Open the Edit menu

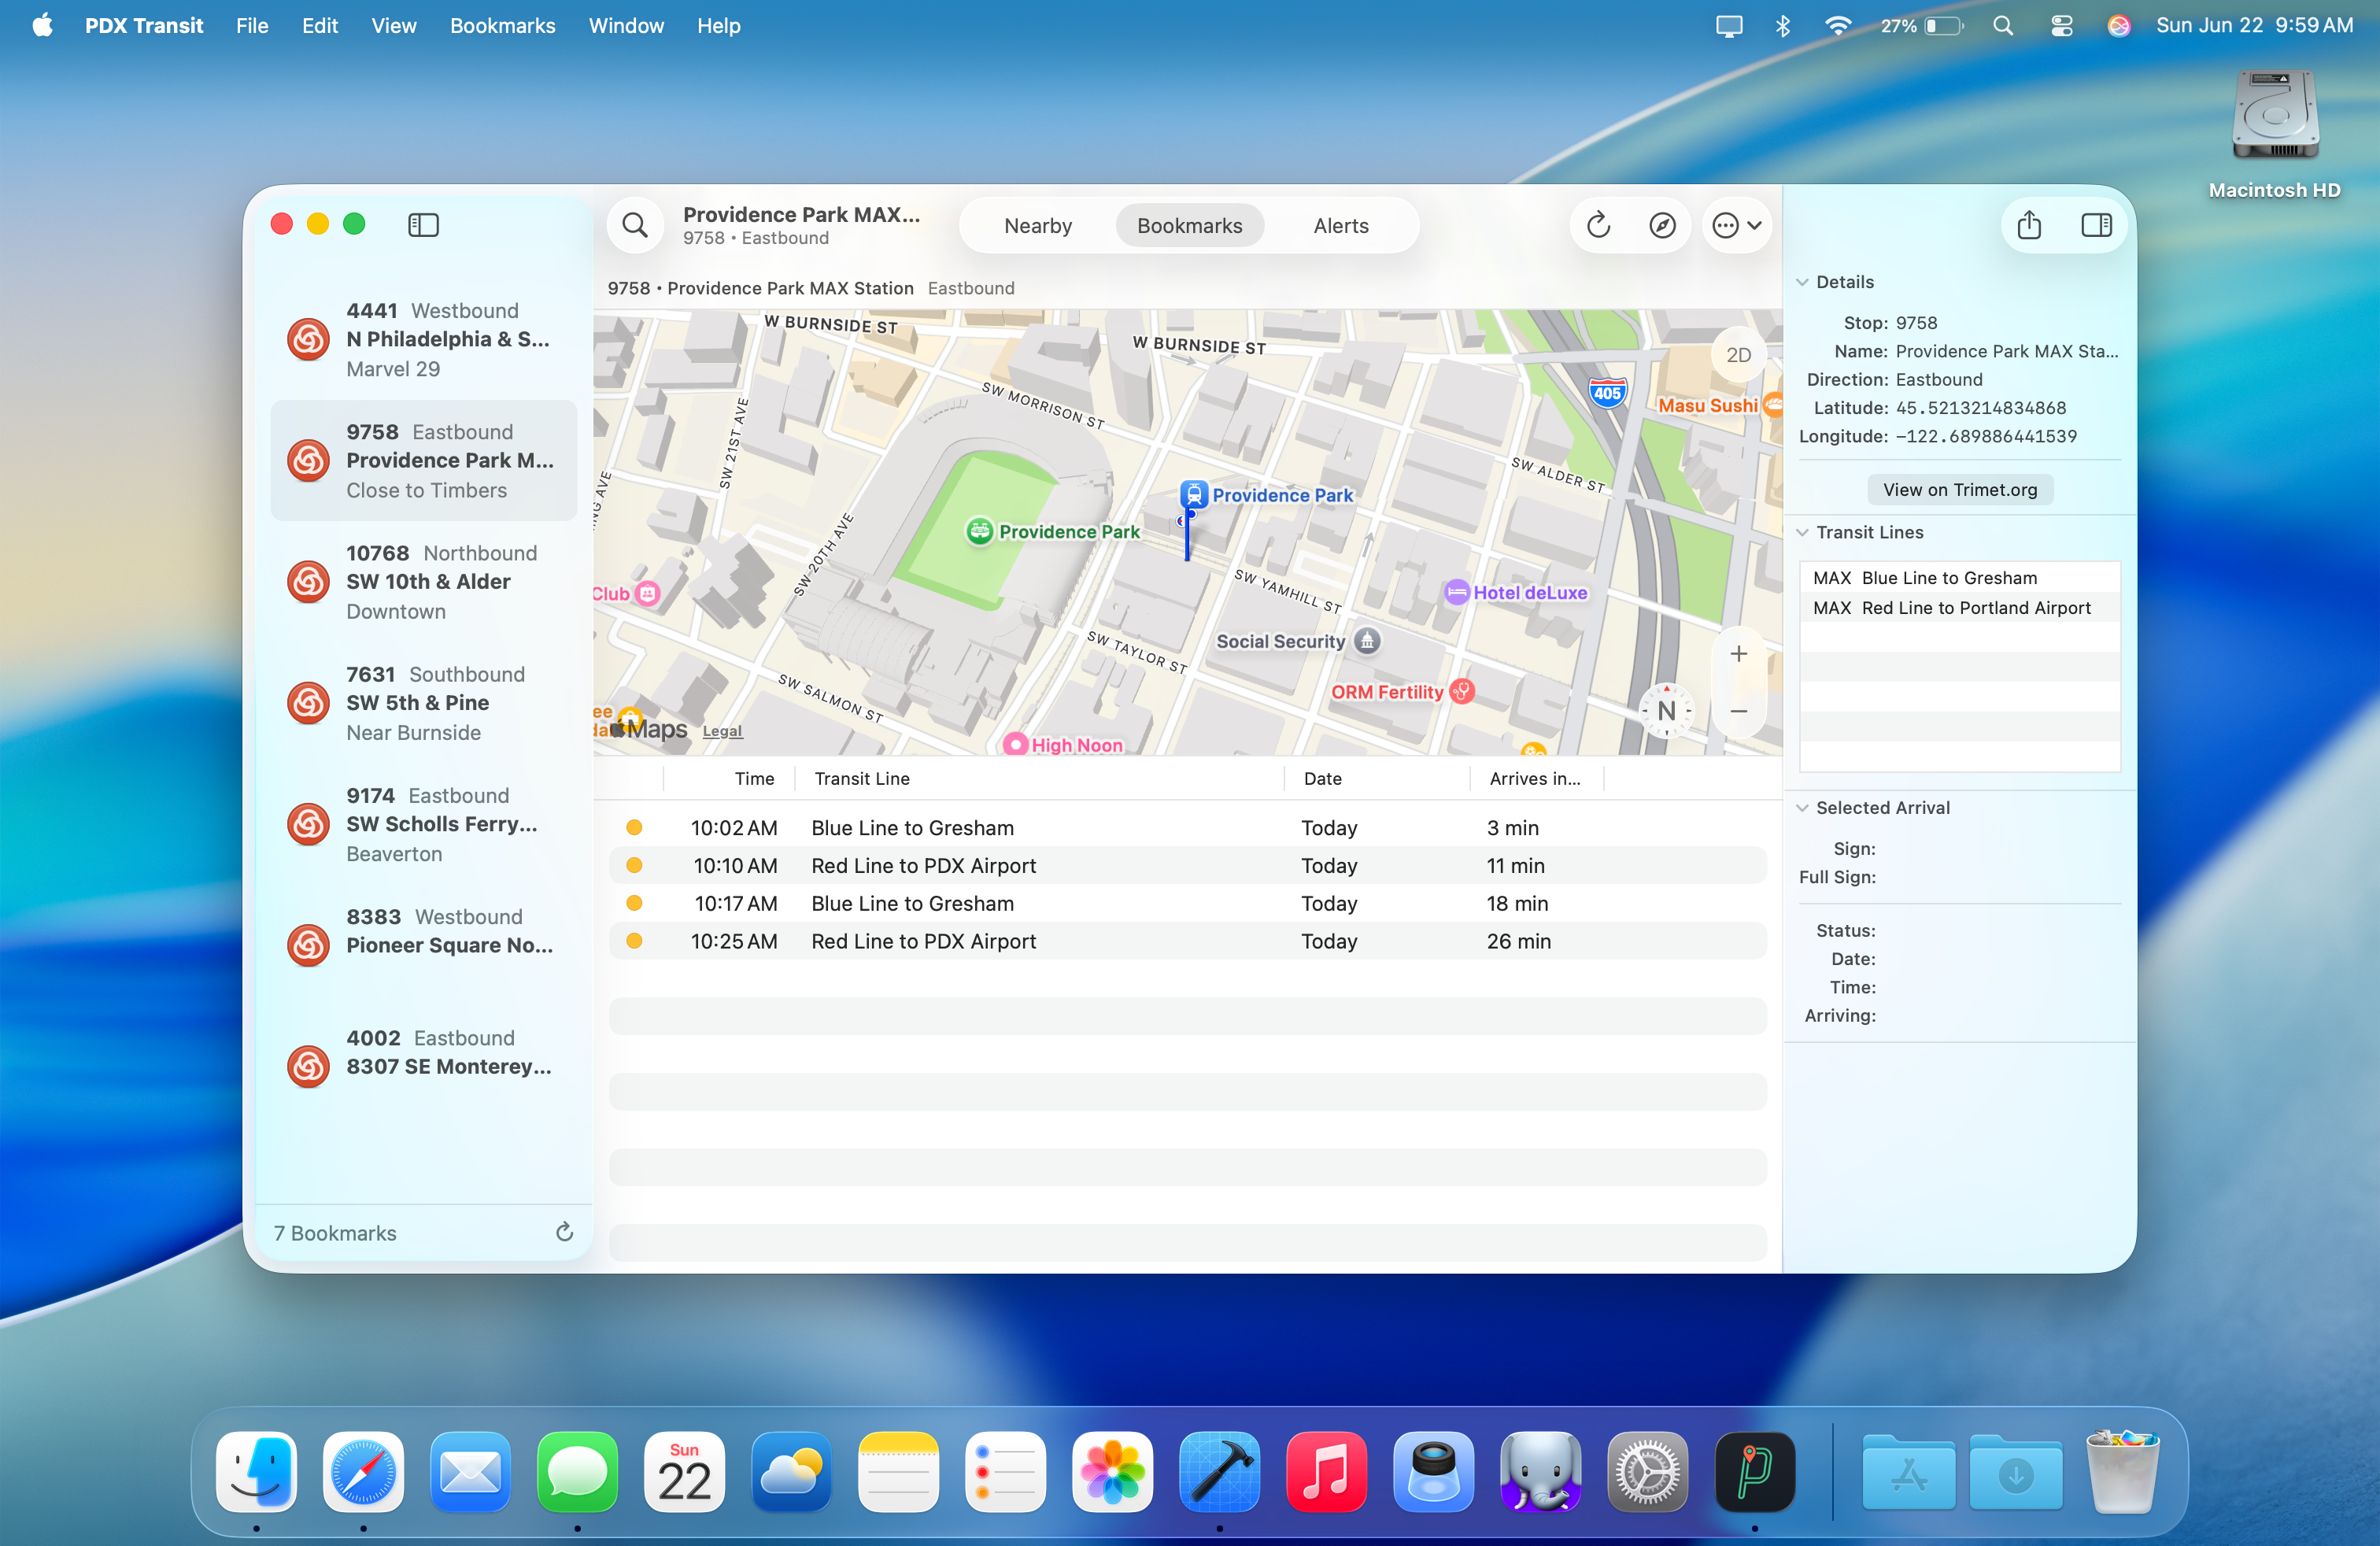(320, 26)
